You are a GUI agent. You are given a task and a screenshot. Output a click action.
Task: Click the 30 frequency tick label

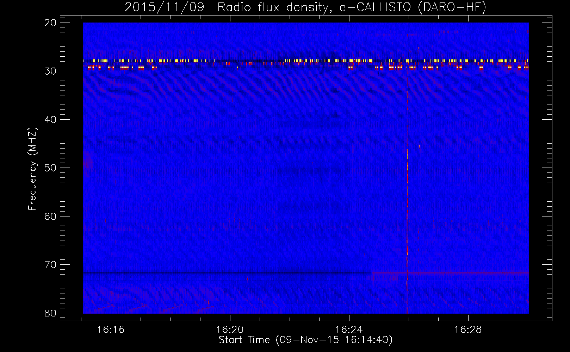click(x=51, y=71)
